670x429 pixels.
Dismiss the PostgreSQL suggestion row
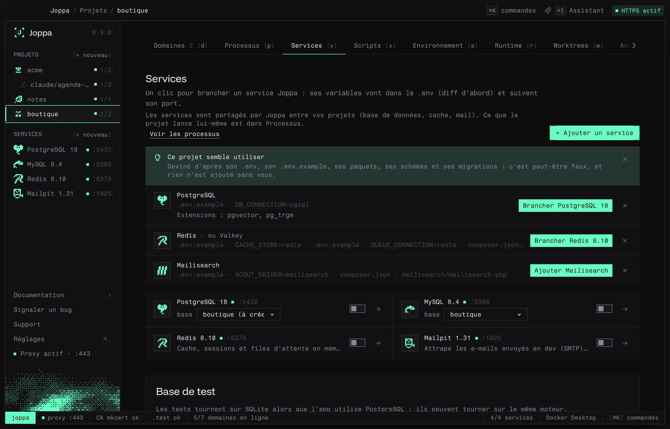click(625, 206)
